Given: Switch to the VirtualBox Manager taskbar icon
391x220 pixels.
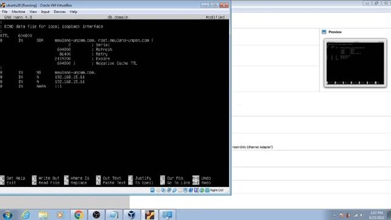Looking at the screenshot, I should pos(132,215).
